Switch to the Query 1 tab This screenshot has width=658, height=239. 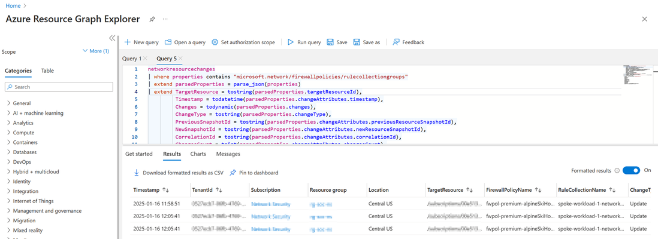point(132,58)
